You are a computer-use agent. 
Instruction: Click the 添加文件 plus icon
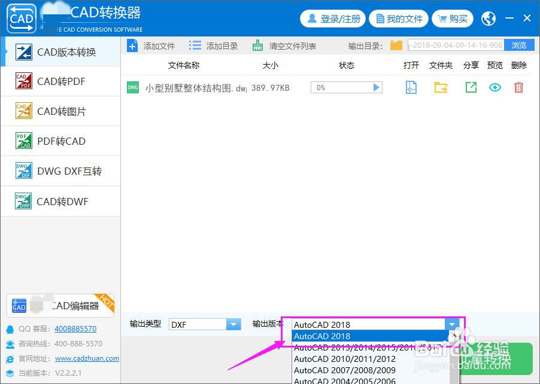click(x=132, y=46)
